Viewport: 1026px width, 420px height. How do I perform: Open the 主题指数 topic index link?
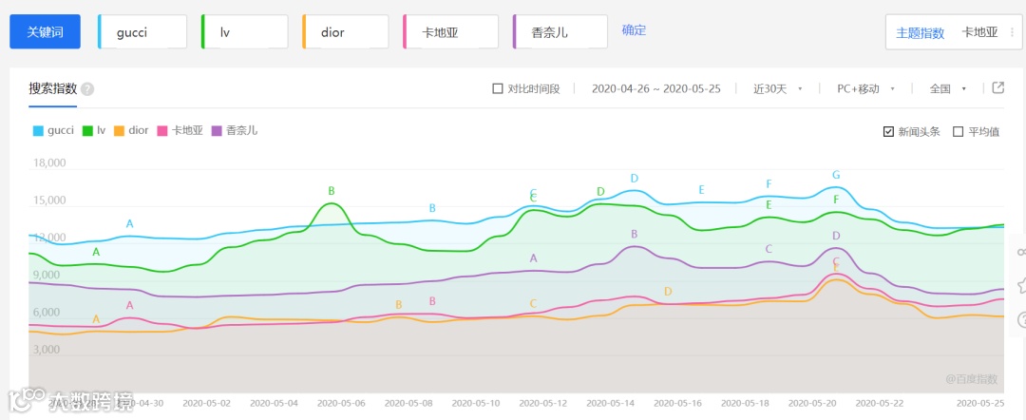tap(920, 32)
